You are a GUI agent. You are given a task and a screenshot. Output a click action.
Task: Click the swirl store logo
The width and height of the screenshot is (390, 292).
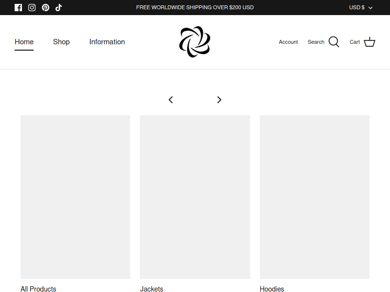click(x=195, y=42)
